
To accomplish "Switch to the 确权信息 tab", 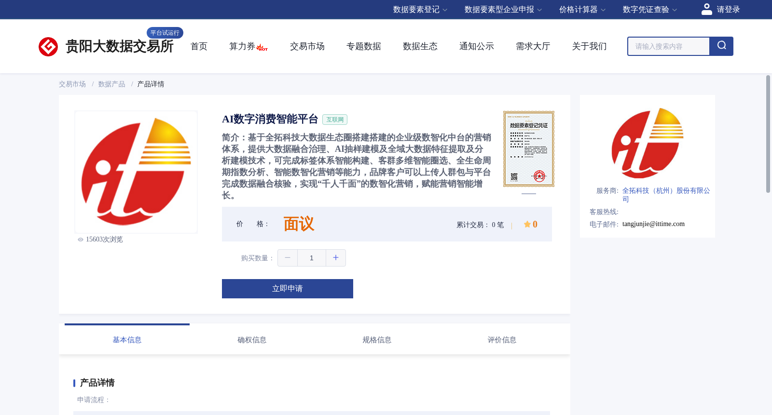I will click(252, 340).
